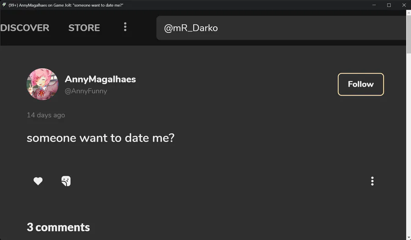Viewport: 411px width, 240px height.
Task: Open AnnyMagalhaes's profile avatar
Action: 42,84
